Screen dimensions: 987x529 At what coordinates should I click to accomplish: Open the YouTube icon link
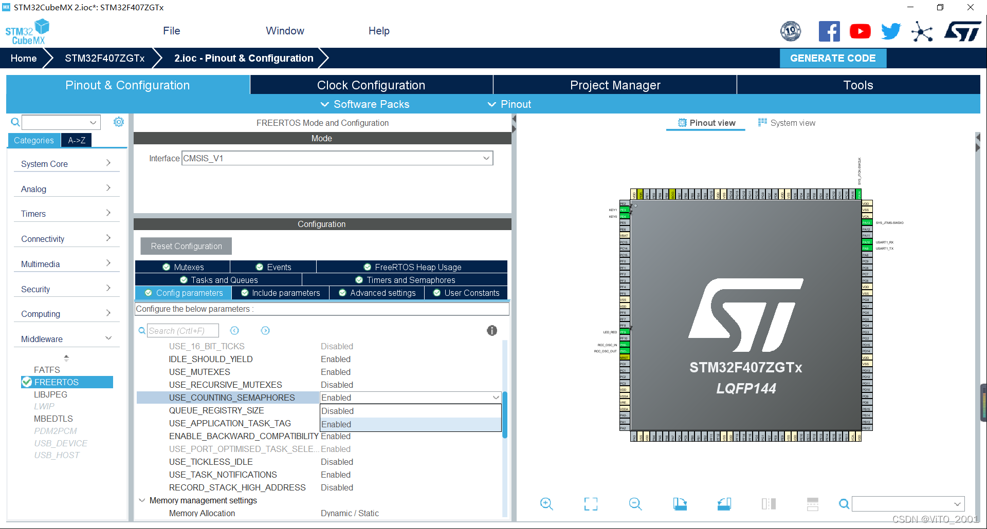(x=860, y=31)
